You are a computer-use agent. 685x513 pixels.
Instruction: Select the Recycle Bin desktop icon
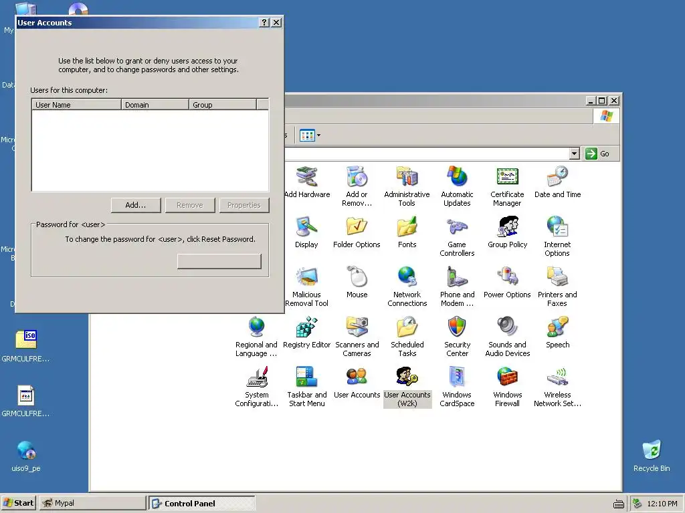coord(652,456)
